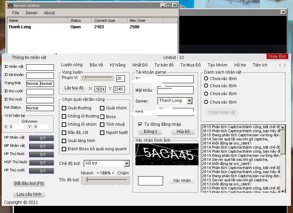
Task: Switch to the Kỹ Năng tab
Action: [x=118, y=65]
